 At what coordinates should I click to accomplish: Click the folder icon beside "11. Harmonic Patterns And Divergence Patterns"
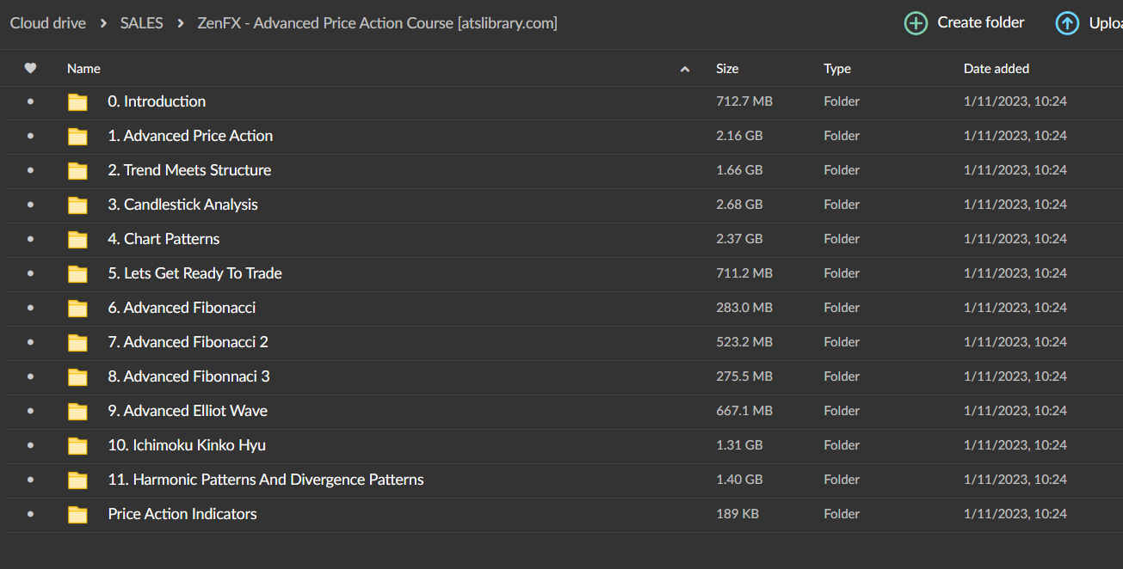point(77,480)
